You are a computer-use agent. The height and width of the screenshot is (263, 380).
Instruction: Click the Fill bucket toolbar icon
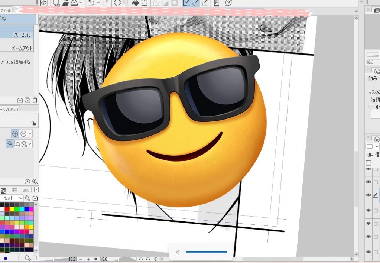135,3
